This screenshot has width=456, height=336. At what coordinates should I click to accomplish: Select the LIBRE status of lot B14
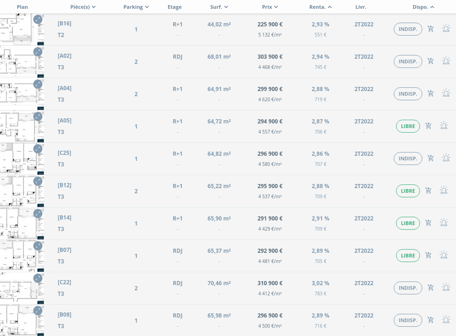(x=408, y=223)
